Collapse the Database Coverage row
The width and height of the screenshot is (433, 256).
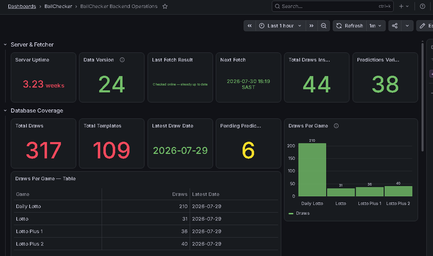[5, 110]
